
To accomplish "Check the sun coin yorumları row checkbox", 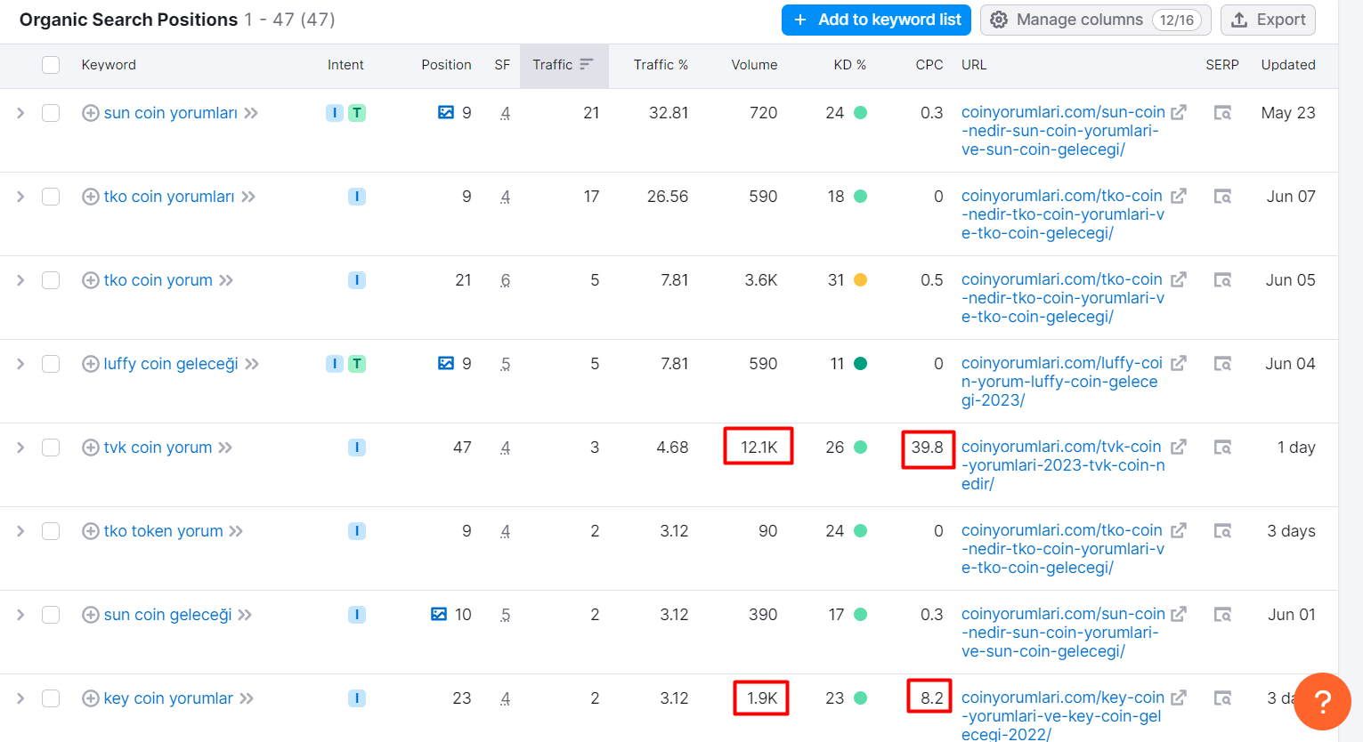I will (x=51, y=113).
